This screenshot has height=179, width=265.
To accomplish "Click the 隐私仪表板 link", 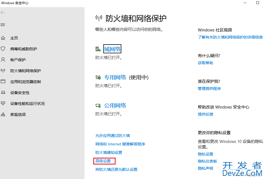I will (x=207, y=162).
